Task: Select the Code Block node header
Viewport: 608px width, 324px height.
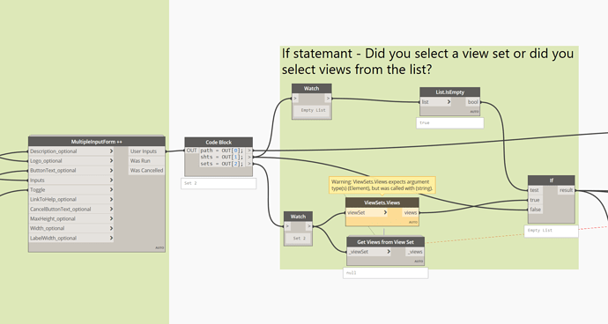Action: click(219, 143)
